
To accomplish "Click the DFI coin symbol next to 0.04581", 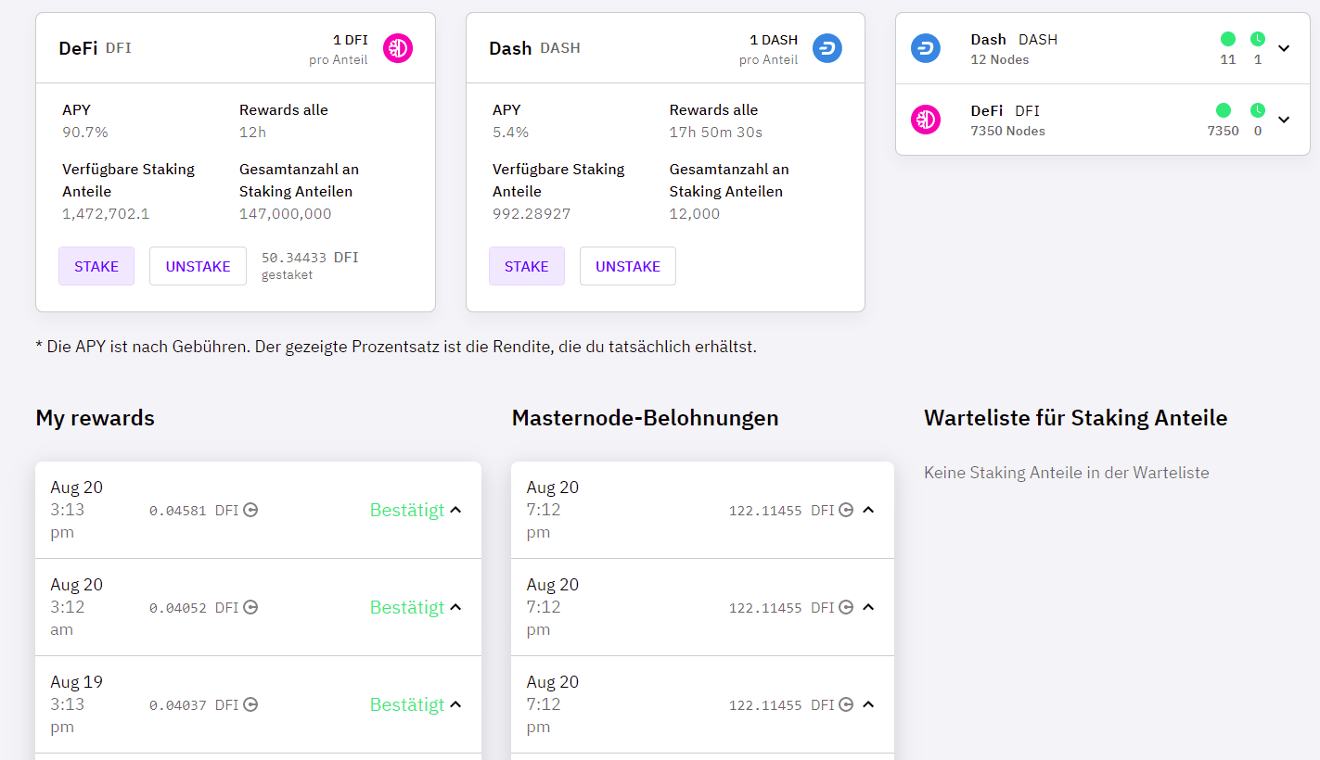I will [x=250, y=510].
